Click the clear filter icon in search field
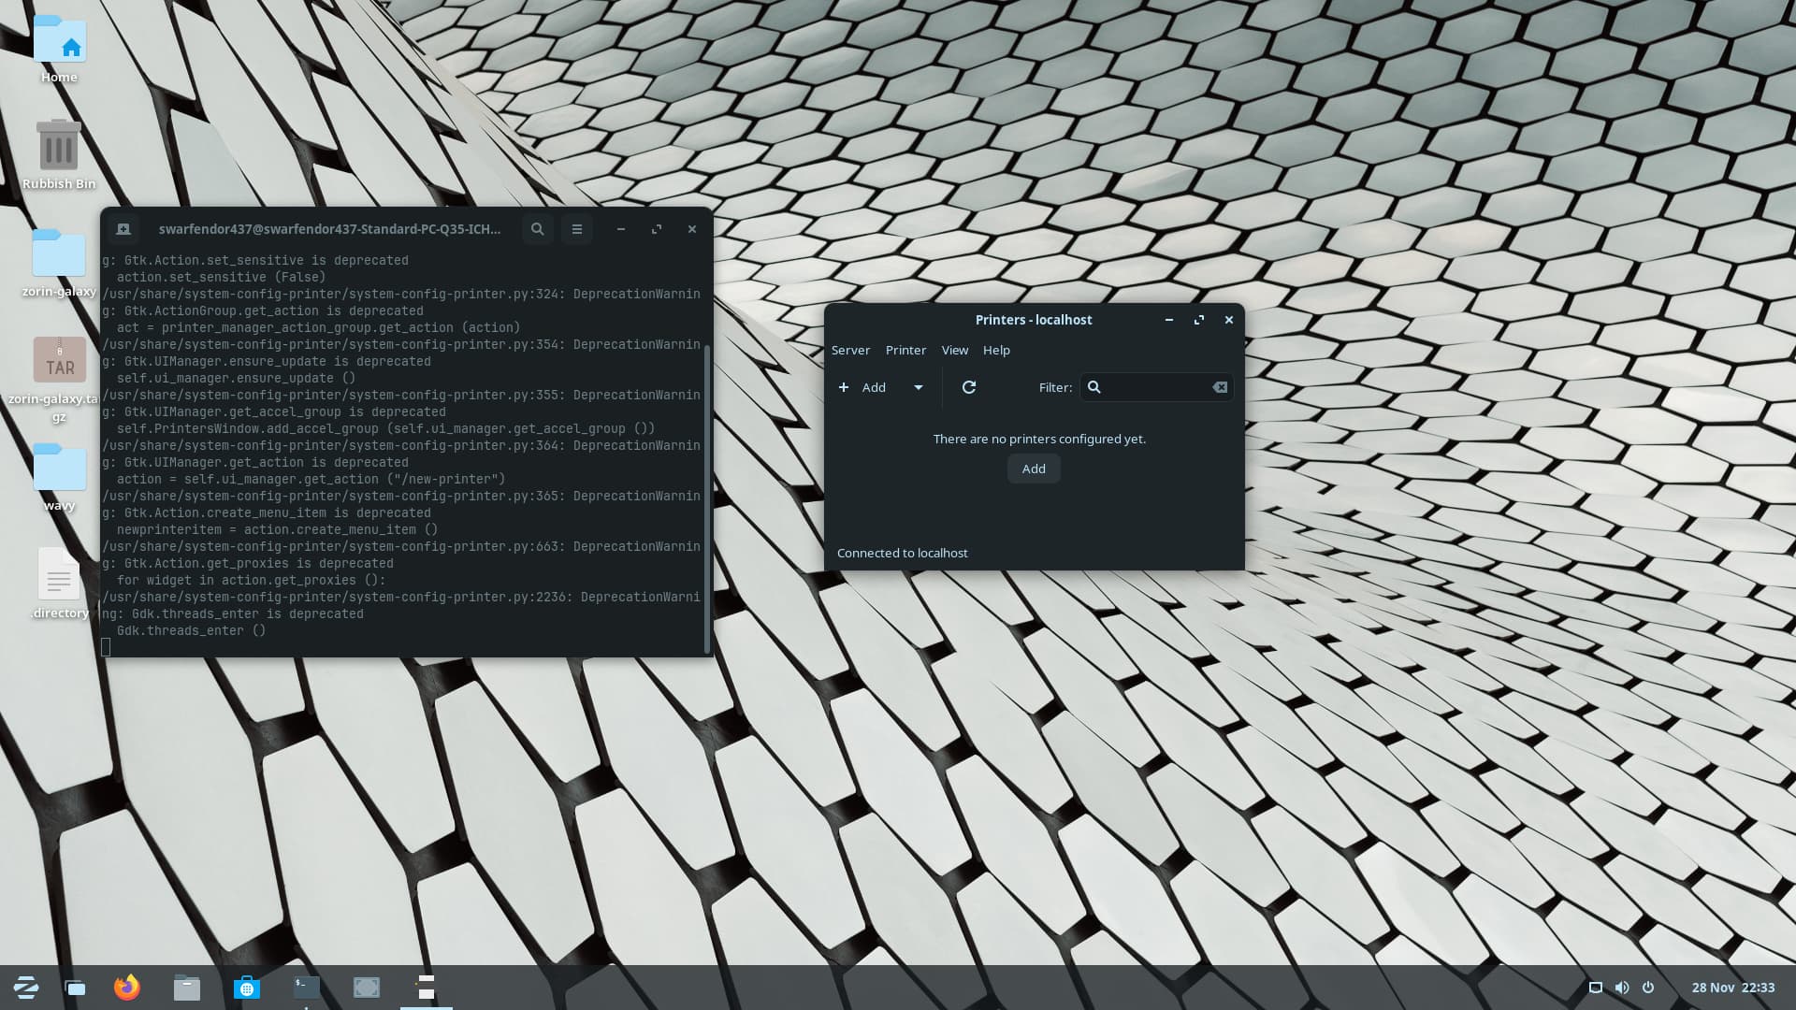 [x=1220, y=387]
